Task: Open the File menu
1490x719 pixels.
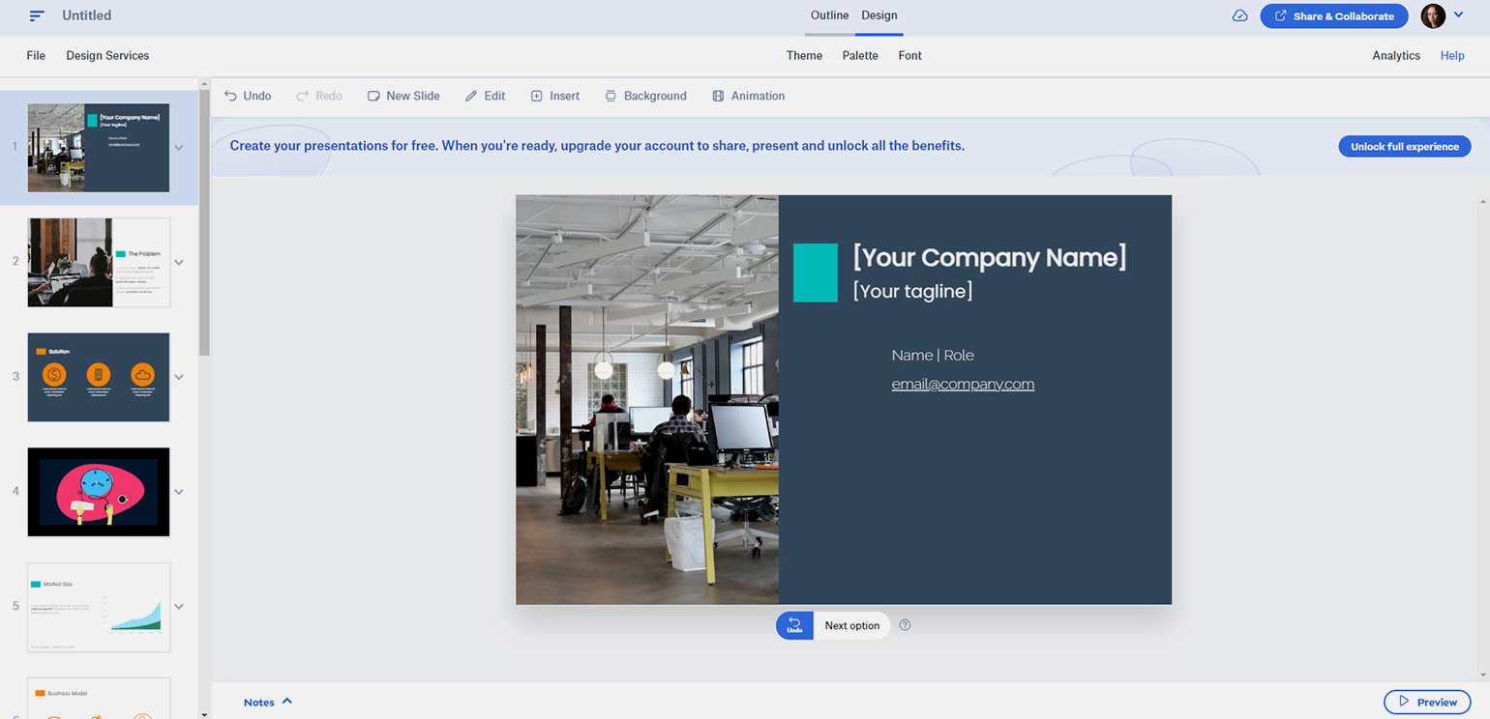Action: [x=36, y=56]
